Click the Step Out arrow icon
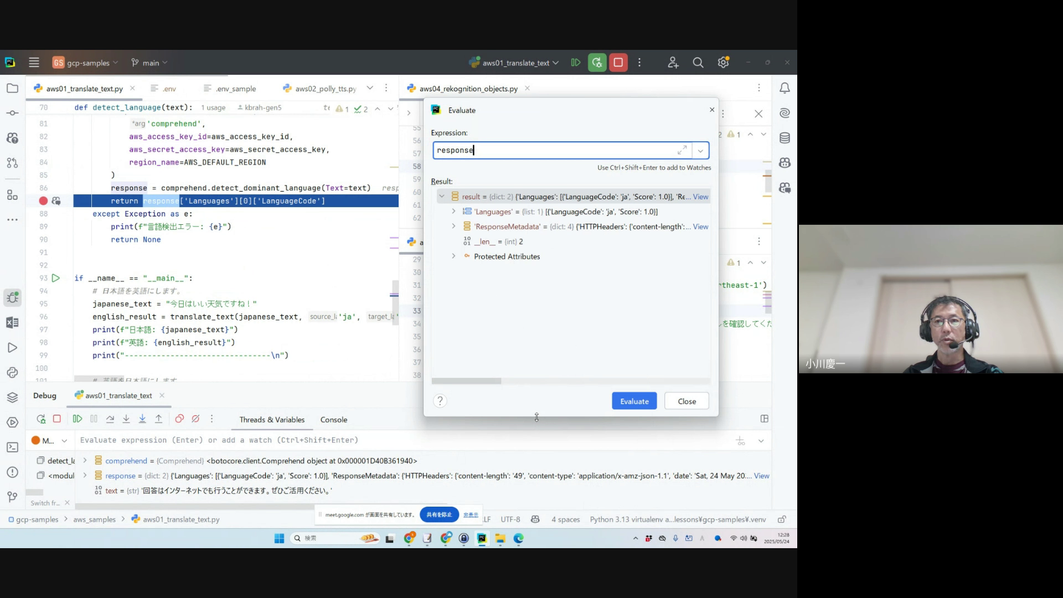Image resolution: width=1063 pixels, height=598 pixels. [158, 419]
